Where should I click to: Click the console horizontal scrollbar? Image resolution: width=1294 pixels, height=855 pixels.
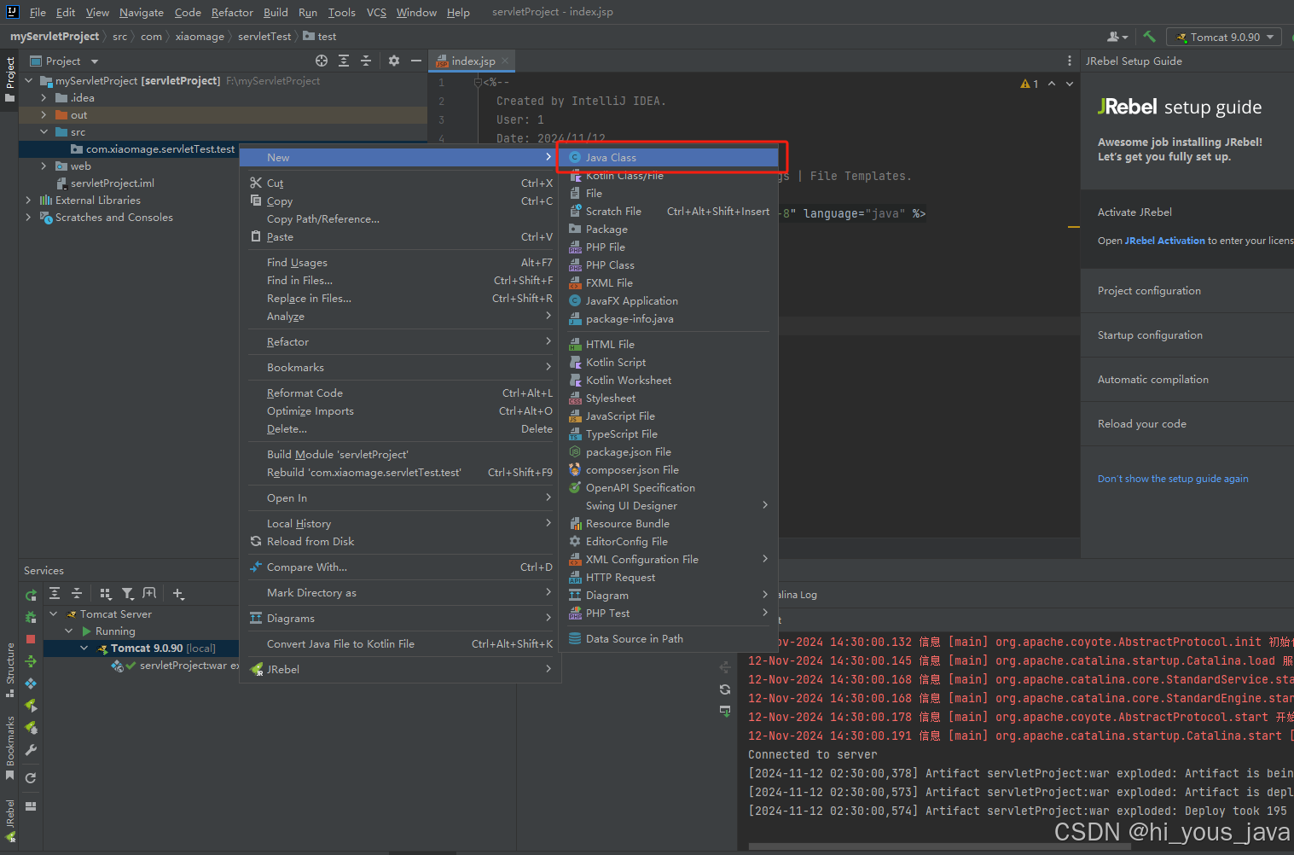(939, 847)
